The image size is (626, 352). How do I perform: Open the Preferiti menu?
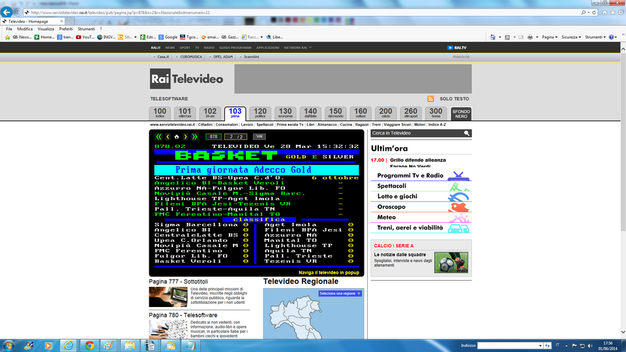(x=66, y=29)
